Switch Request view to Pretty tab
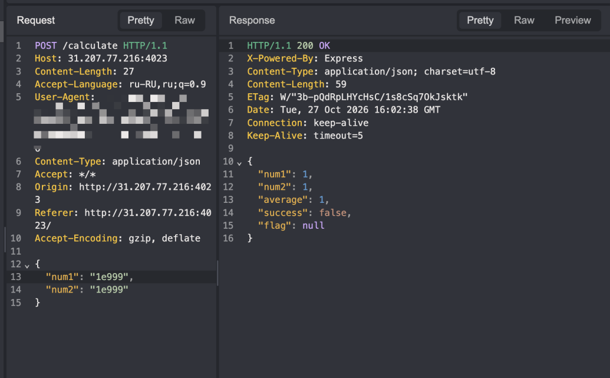Viewport: 610px width, 378px height. coord(140,20)
